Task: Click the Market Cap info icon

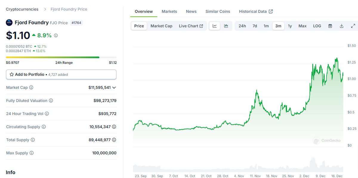Action: (31, 88)
